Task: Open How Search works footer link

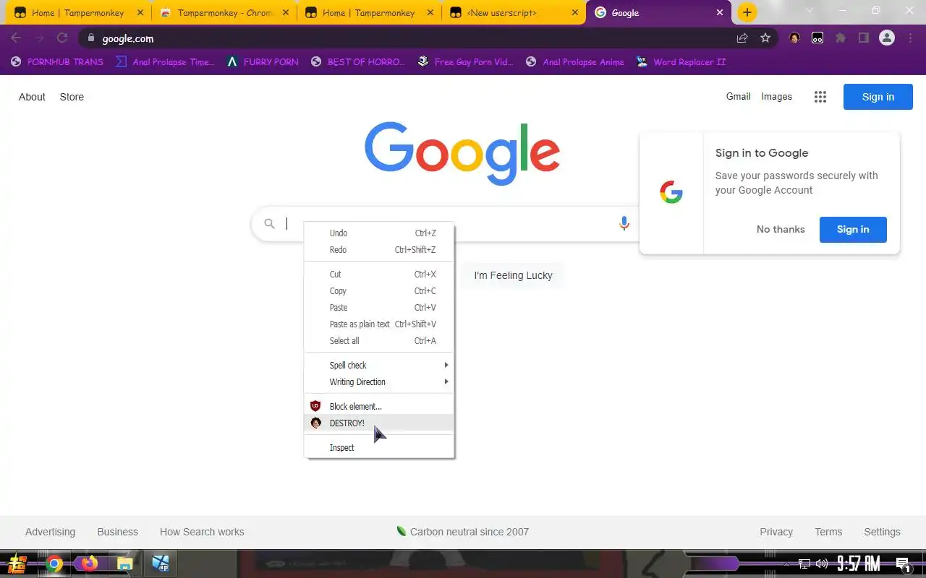Action: [202, 532]
